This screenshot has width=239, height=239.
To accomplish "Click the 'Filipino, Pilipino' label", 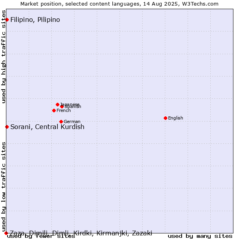I will click(x=35, y=20).
